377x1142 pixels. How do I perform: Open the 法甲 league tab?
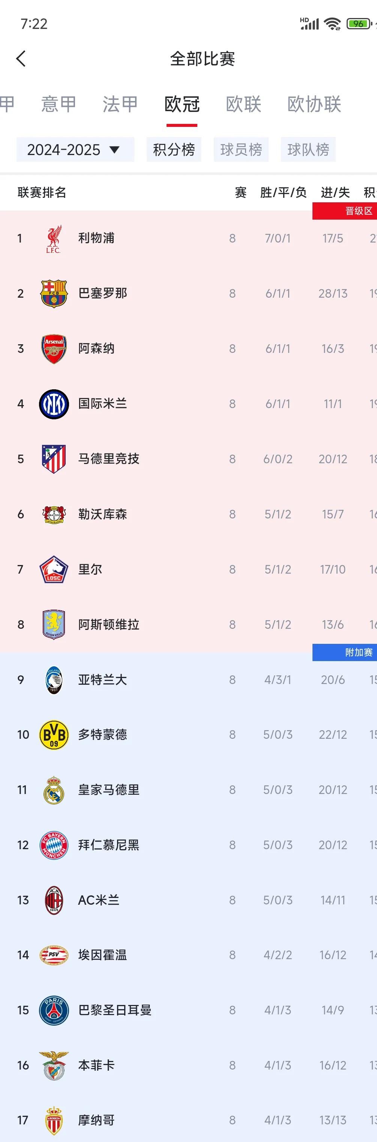[119, 104]
